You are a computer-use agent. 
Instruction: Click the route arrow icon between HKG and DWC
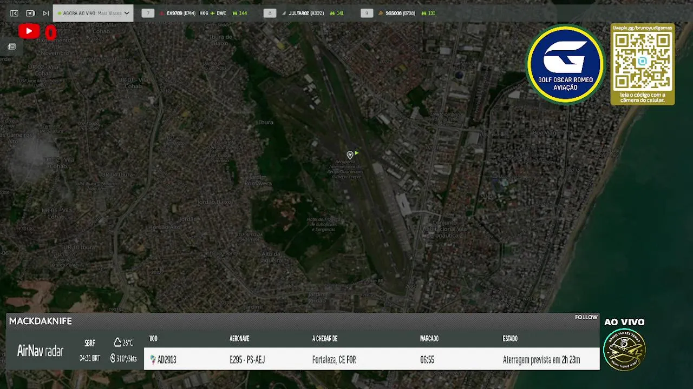coord(213,13)
